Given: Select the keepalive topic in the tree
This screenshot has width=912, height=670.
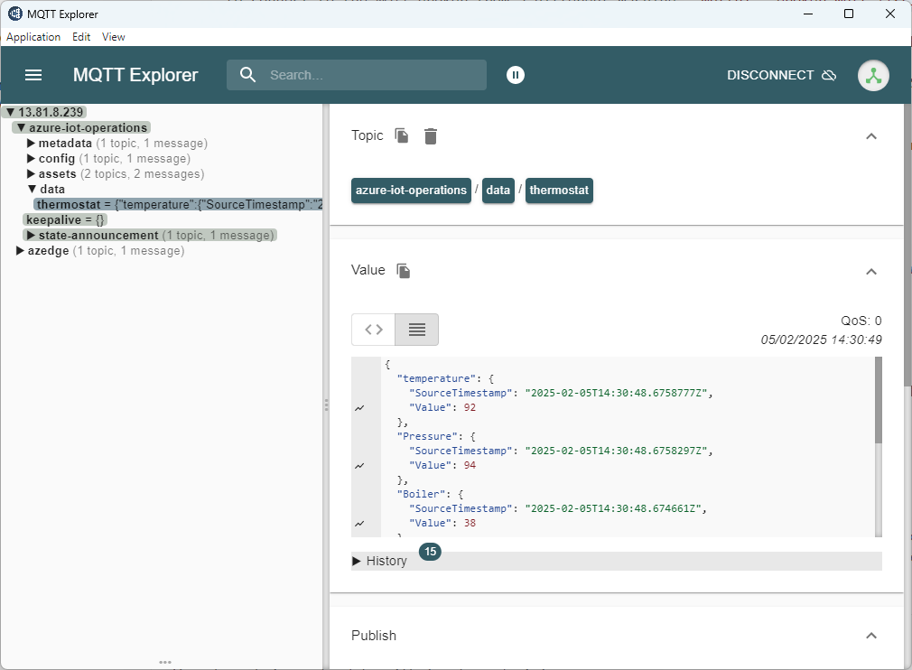Looking at the screenshot, I should point(63,219).
